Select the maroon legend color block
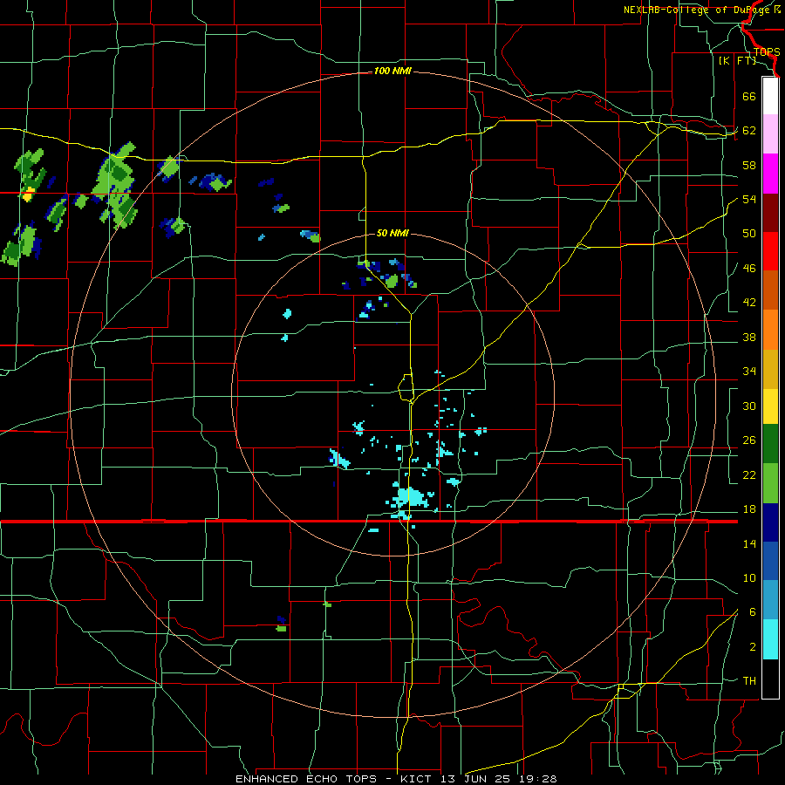The image size is (785, 785). (x=770, y=213)
